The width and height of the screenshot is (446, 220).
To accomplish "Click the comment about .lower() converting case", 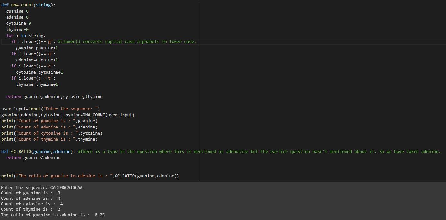I will point(127,42).
